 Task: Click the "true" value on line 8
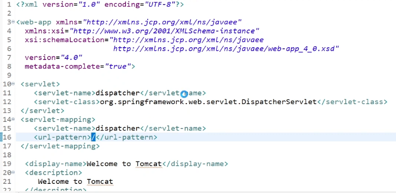[x=118, y=67]
